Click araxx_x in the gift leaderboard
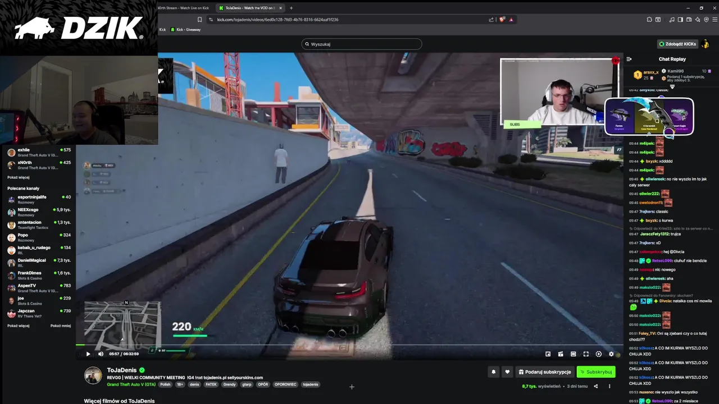719x404 pixels. point(651,72)
